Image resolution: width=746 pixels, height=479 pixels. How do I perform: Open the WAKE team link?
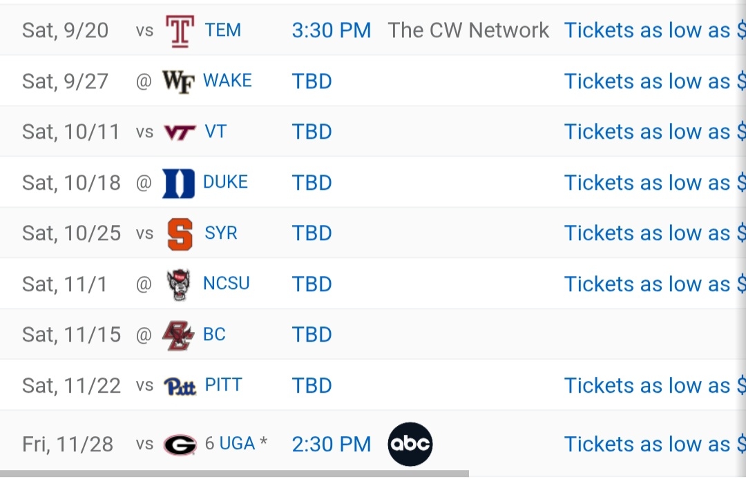point(227,81)
